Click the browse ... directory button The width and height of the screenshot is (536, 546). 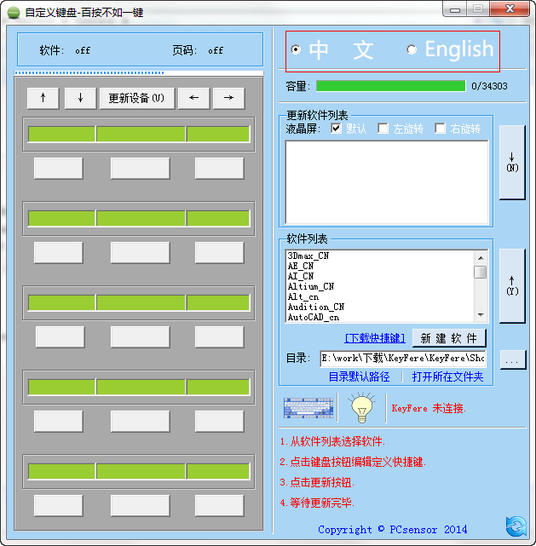(x=512, y=359)
